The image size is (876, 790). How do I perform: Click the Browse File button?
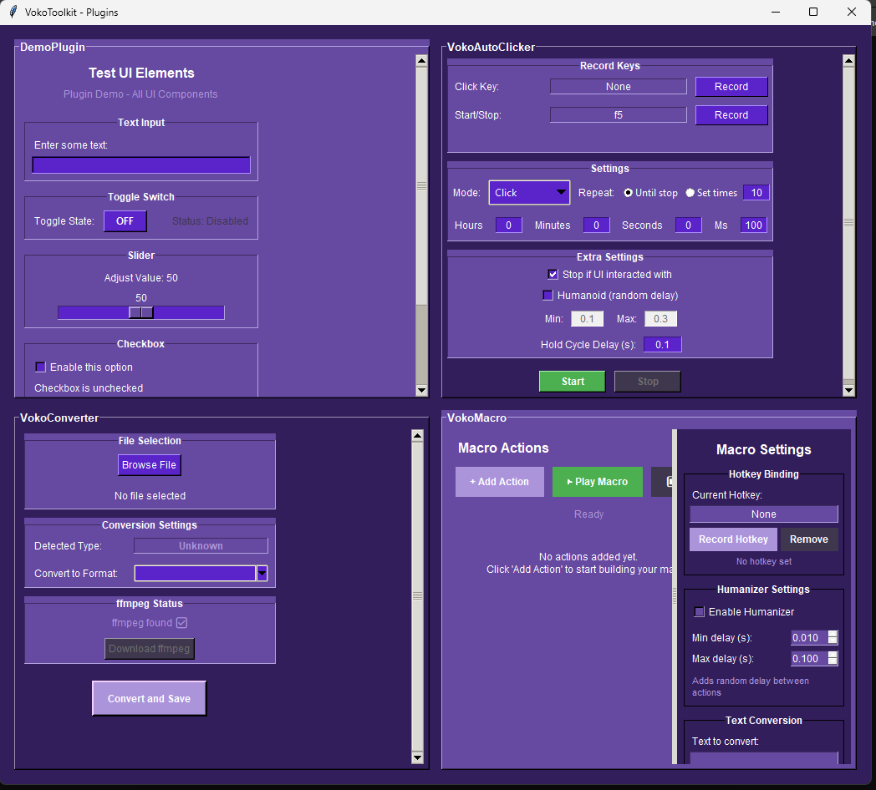pyautogui.click(x=149, y=465)
